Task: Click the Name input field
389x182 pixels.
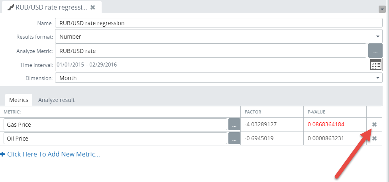Action: pos(218,23)
